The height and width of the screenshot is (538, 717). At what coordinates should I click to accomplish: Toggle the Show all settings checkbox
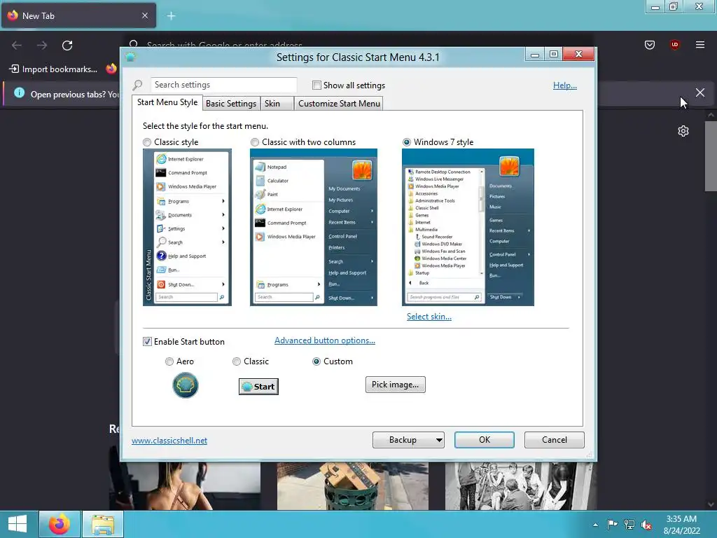tap(316, 85)
